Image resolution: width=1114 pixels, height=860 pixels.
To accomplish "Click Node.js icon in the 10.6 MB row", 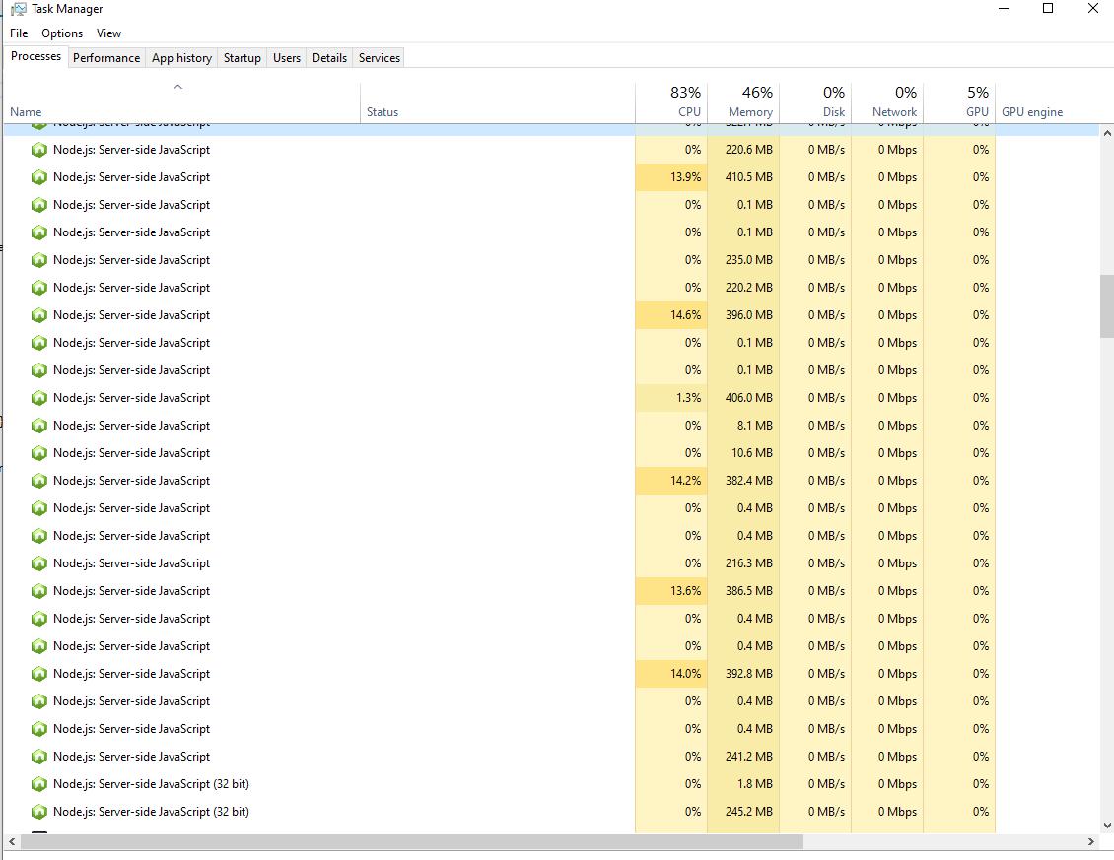I will 39,453.
